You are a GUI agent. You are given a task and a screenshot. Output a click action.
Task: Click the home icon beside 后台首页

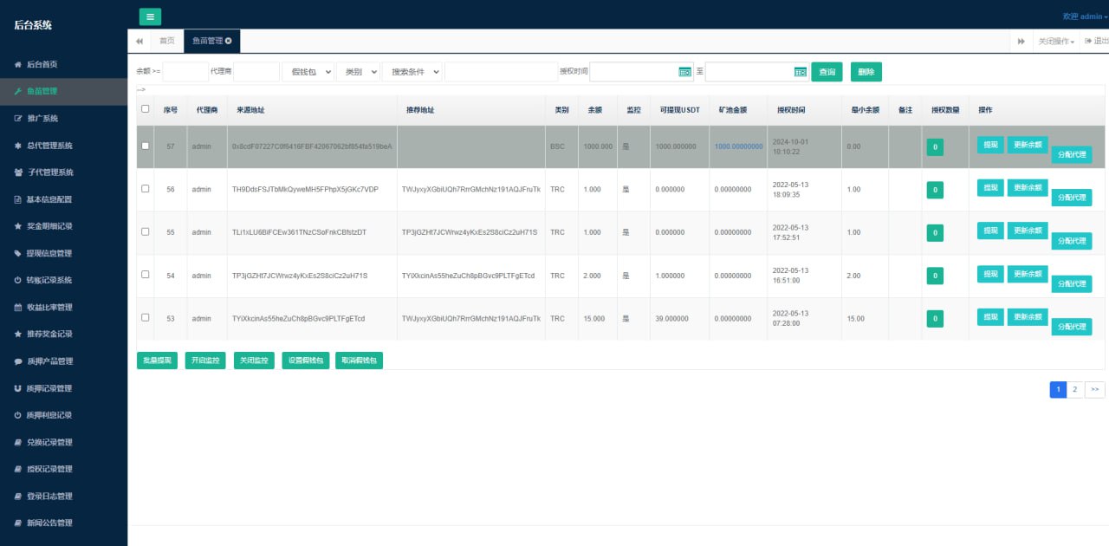(x=18, y=65)
